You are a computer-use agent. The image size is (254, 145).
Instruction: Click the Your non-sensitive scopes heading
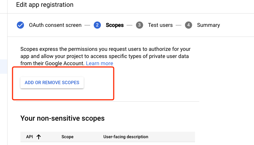coord(63,118)
